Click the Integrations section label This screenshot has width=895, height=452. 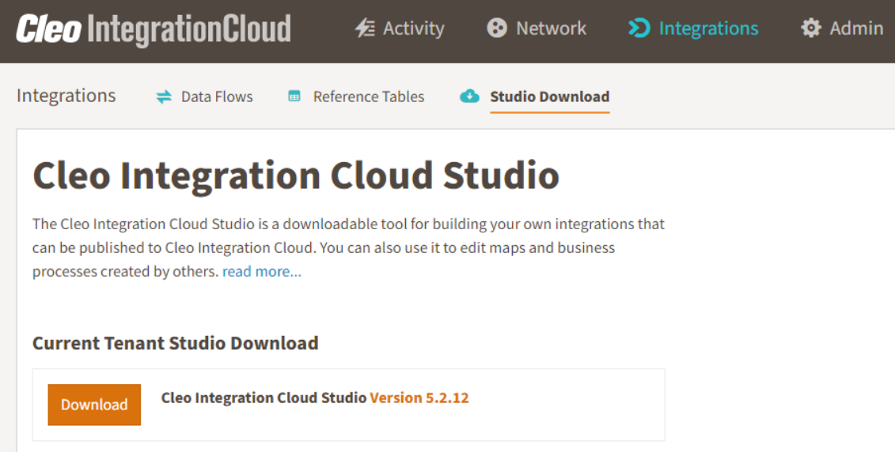coord(66,96)
